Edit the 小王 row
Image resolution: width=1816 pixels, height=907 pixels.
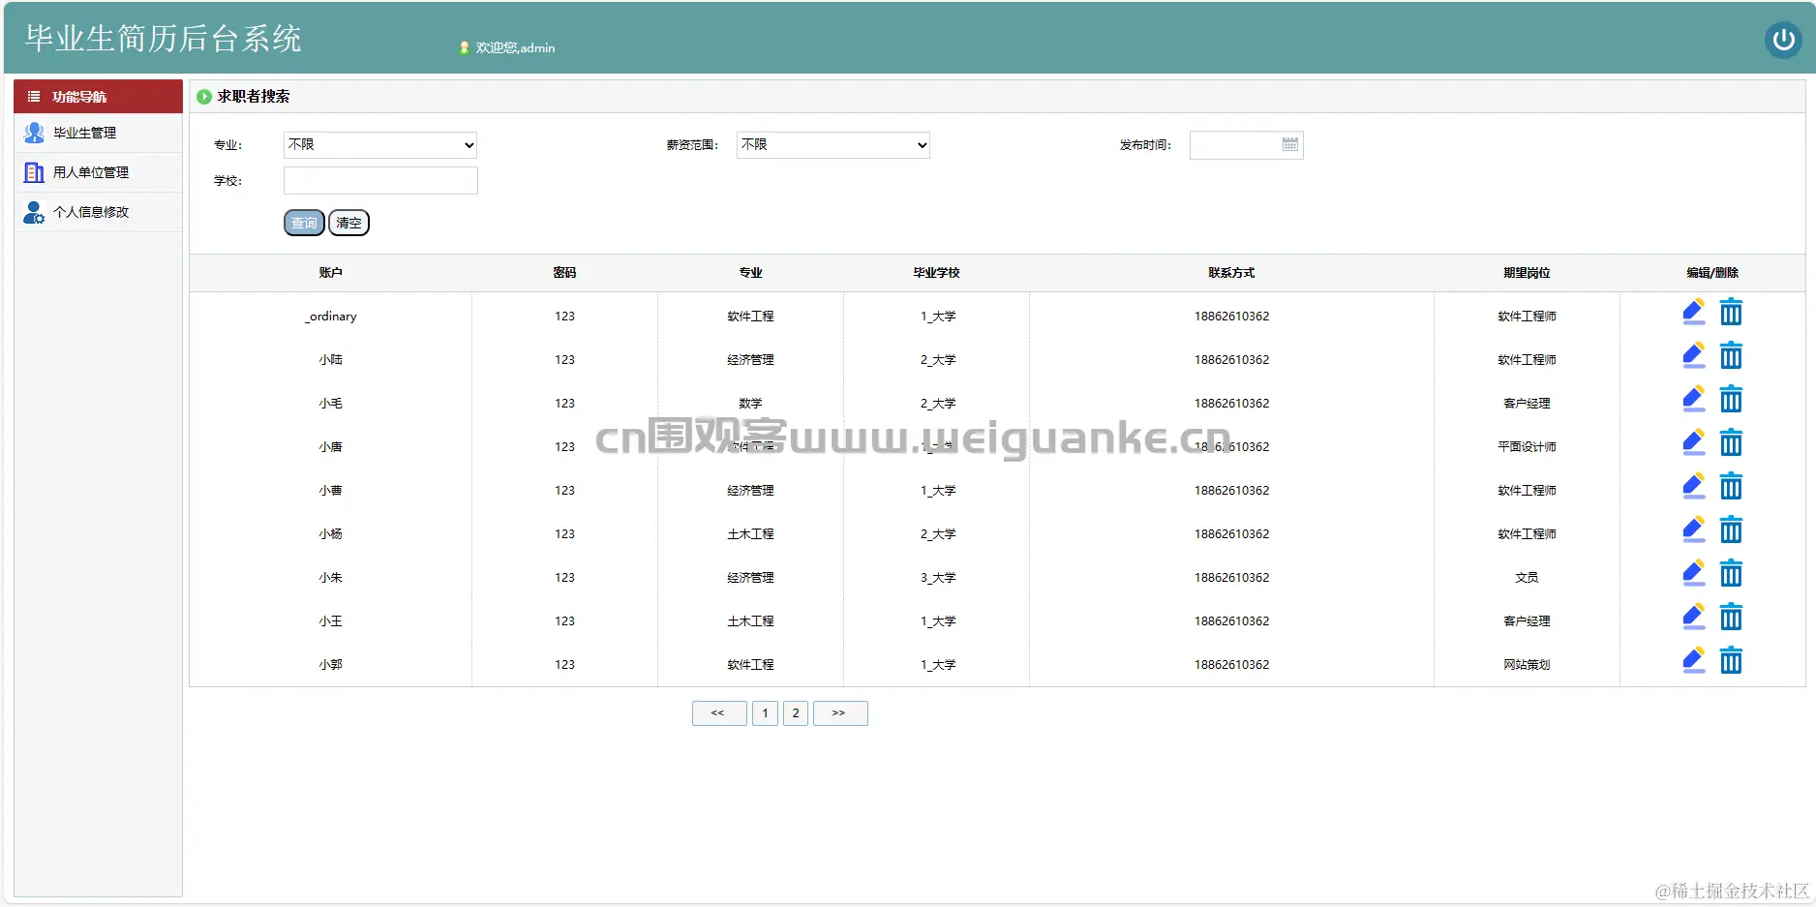(x=1694, y=618)
